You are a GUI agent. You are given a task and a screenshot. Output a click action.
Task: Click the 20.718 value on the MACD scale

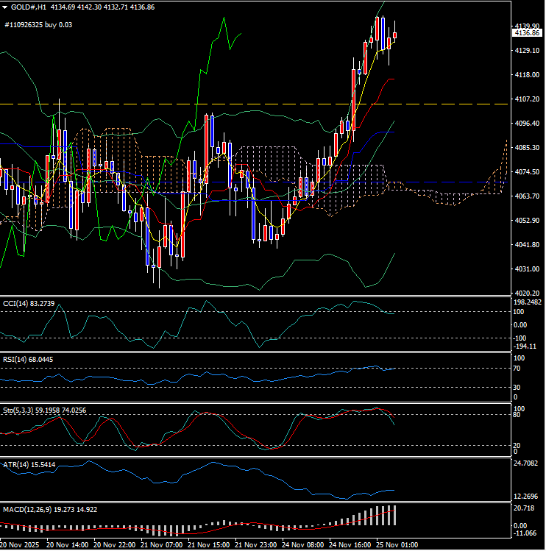[525, 509]
